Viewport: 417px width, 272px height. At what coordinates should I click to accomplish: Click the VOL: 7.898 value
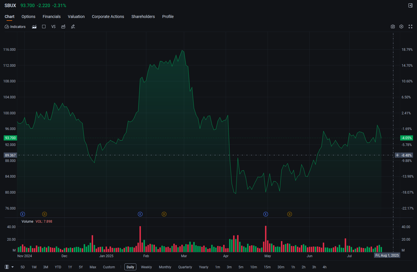[x=44, y=222]
